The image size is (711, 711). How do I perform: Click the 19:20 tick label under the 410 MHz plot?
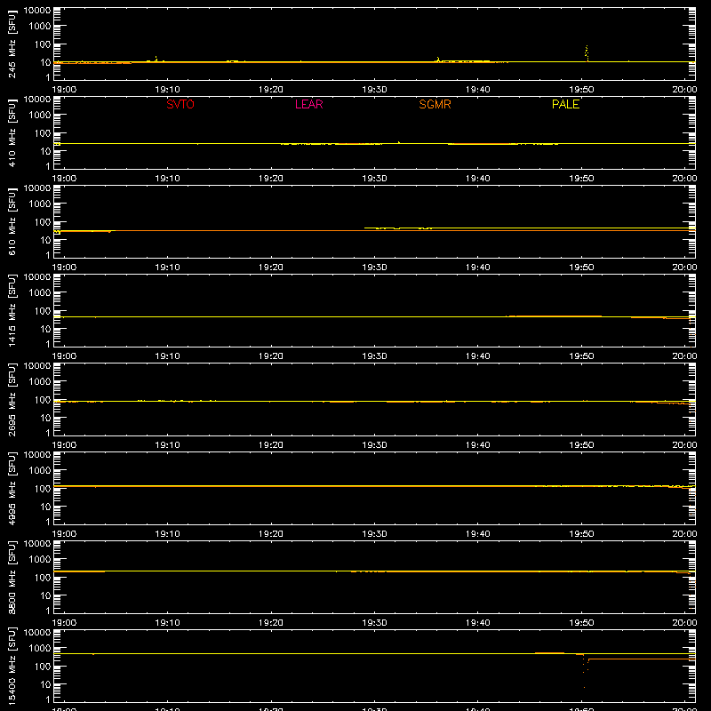point(271,179)
